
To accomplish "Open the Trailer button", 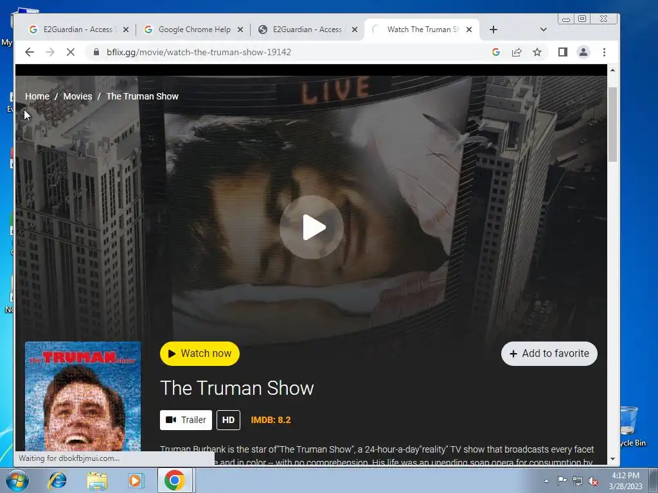I will (186, 420).
